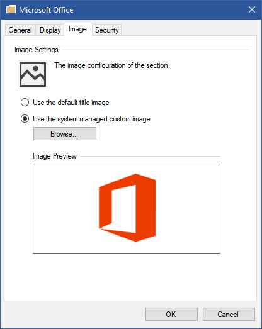
Task: Click the picture icon under Image Settings
Action: click(33, 74)
